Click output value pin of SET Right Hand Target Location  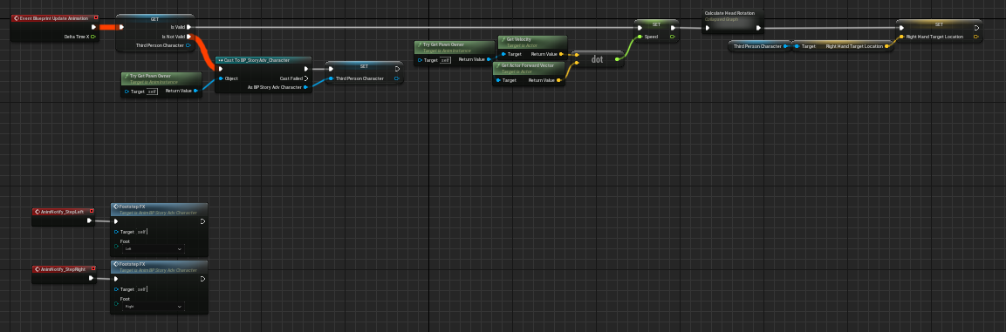[x=975, y=37]
